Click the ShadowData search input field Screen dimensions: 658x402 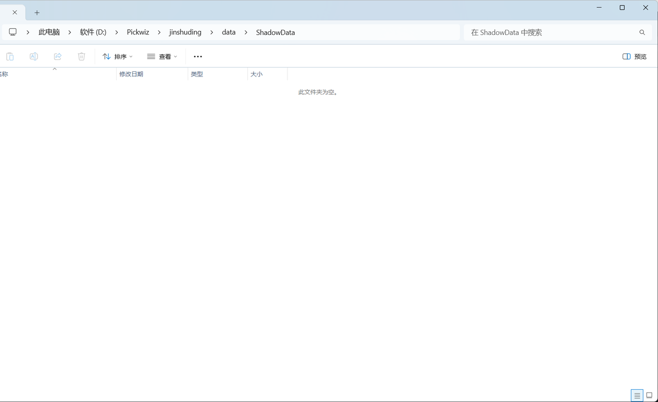click(x=550, y=32)
